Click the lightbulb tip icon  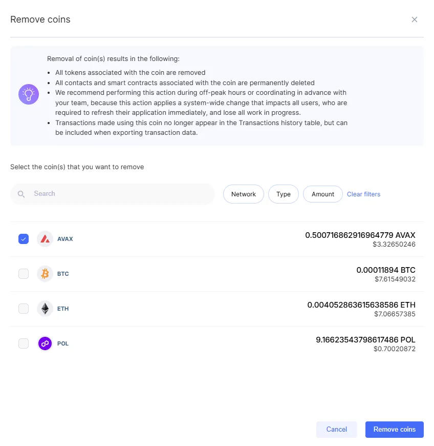[x=29, y=94]
